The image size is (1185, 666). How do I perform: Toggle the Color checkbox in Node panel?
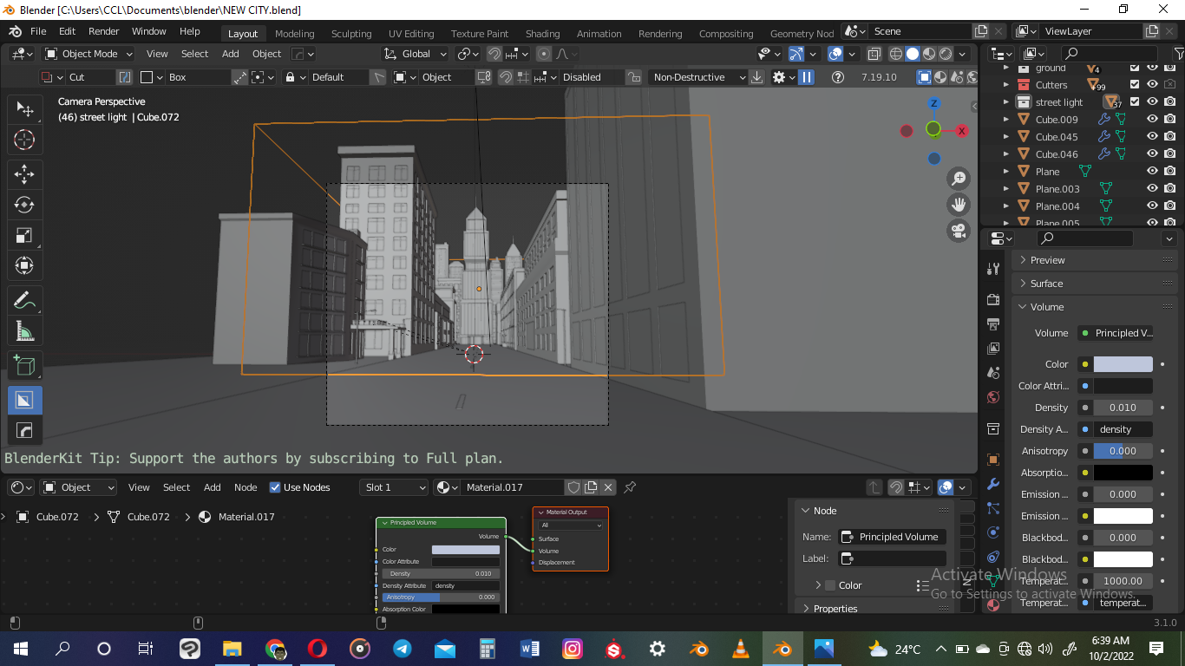[830, 585]
